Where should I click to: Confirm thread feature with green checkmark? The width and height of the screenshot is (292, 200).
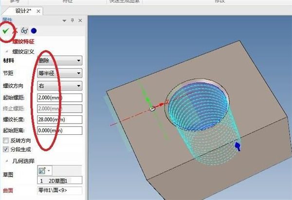6,31
